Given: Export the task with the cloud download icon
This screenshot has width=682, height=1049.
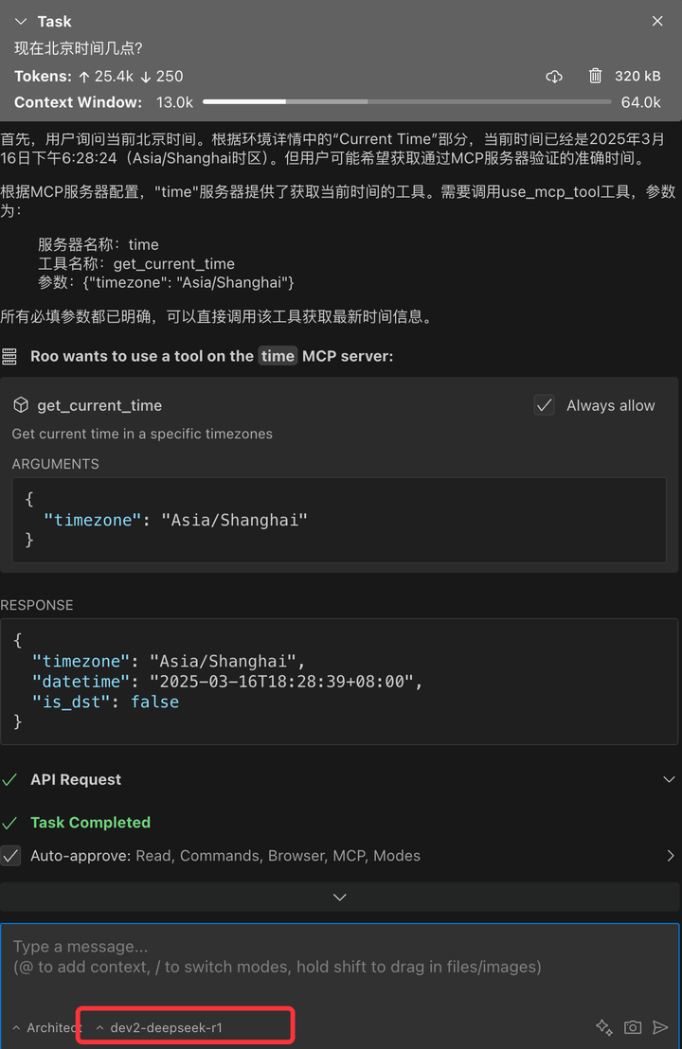Looking at the screenshot, I should coord(554,77).
